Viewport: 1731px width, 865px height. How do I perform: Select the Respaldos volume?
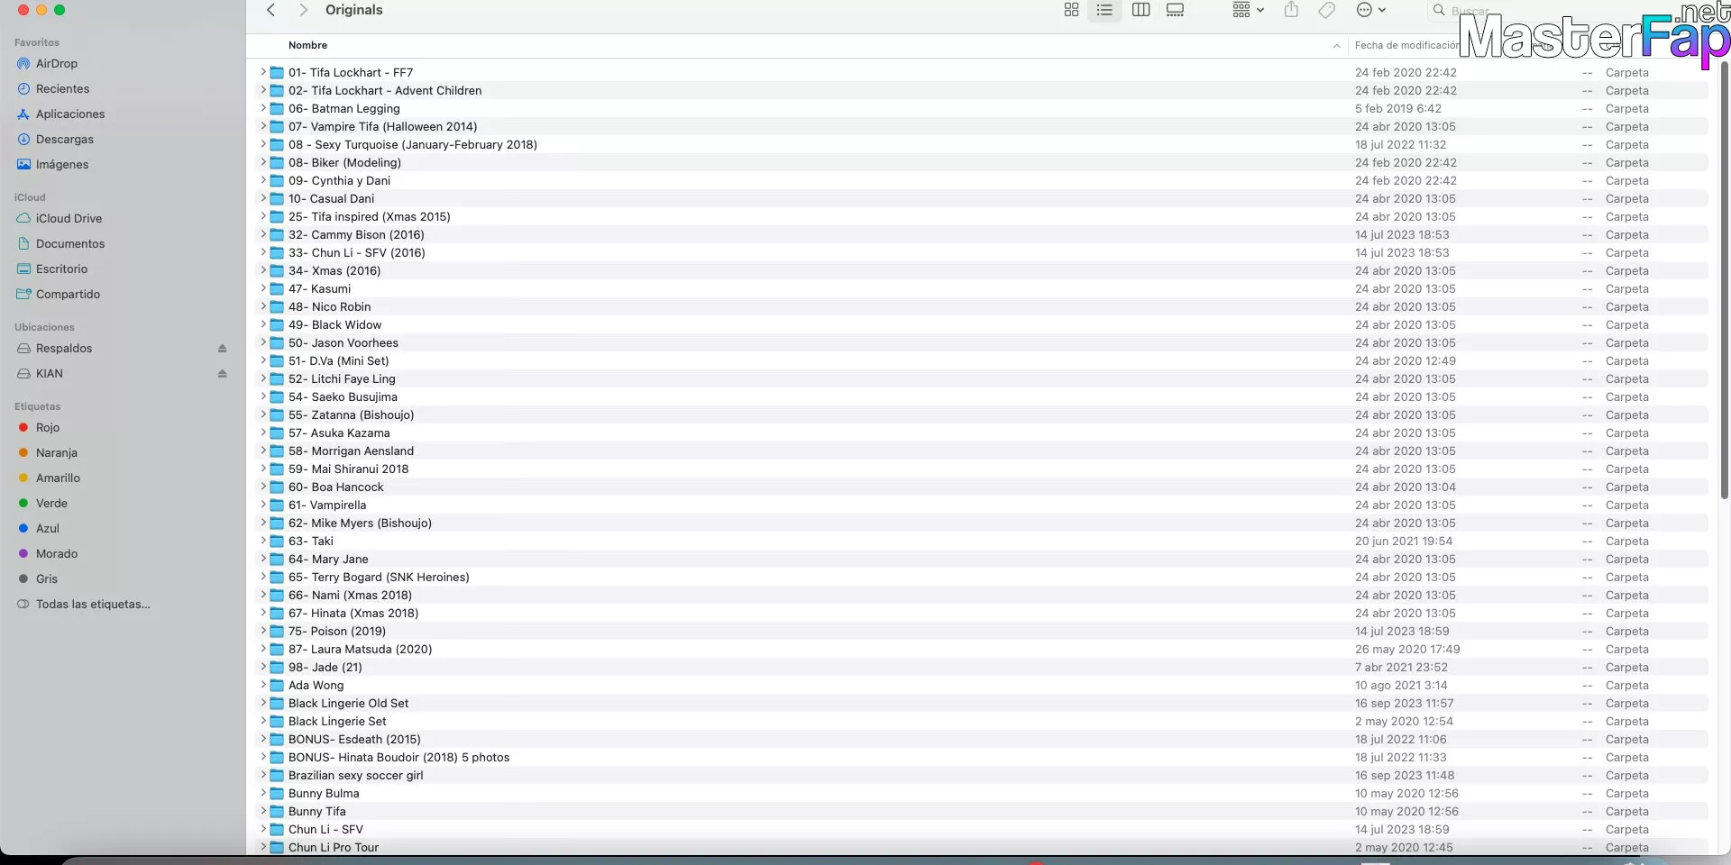click(x=63, y=349)
